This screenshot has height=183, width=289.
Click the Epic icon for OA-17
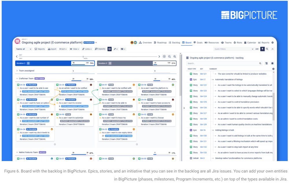click(191, 79)
